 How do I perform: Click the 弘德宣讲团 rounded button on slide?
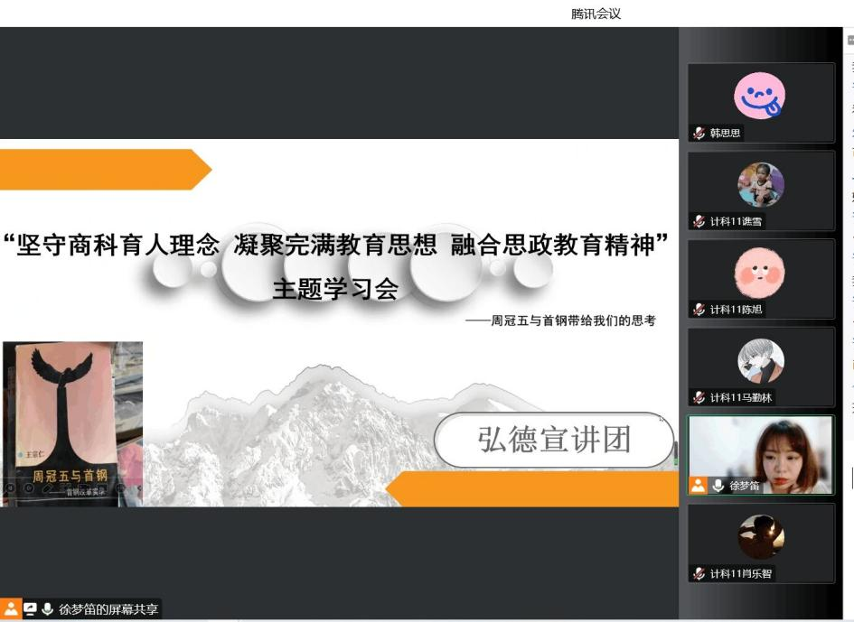click(x=553, y=440)
